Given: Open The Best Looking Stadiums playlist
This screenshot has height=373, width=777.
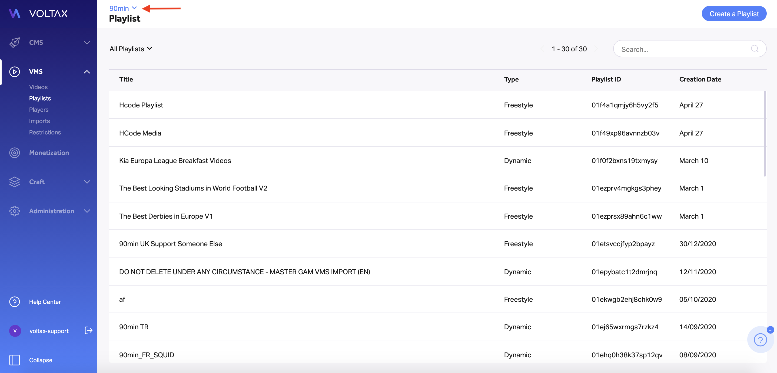Looking at the screenshot, I should [x=437, y=188].
